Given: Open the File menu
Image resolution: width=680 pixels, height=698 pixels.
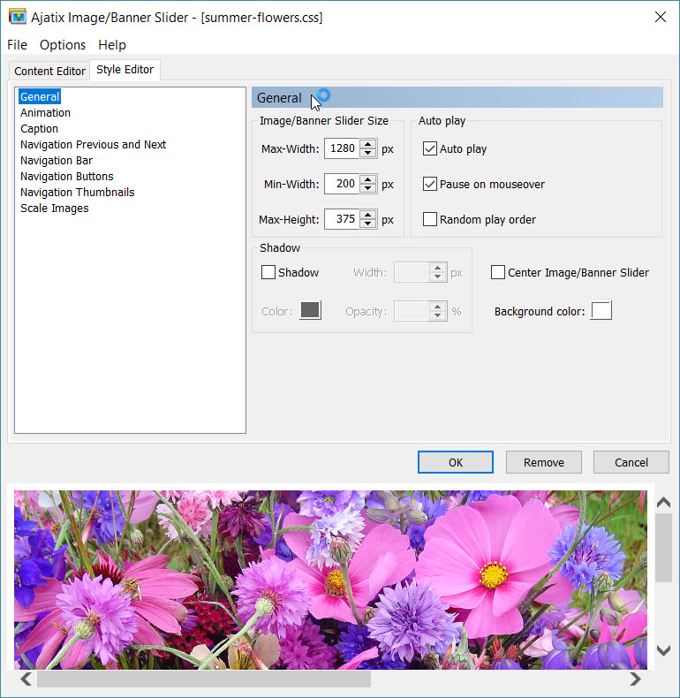Looking at the screenshot, I should coord(17,45).
